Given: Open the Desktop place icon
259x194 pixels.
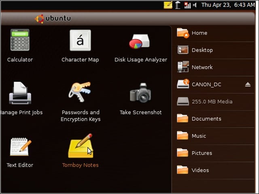Looking at the screenshot, I should click(x=183, y=50).
